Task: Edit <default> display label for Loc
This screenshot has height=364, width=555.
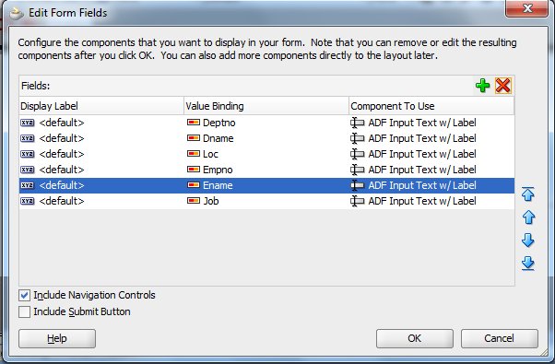Action: 62,154
